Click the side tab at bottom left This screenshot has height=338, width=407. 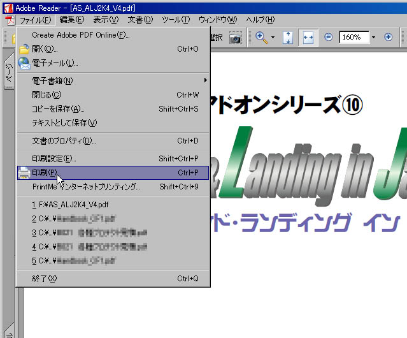[9, 331]
